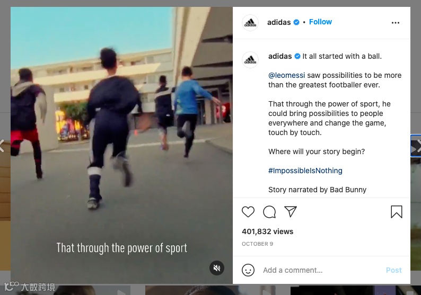Share post via paper plane icon

click(x=291, y=212)
